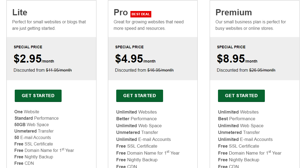Screen dimensions: 301x168
Task: Click the struck-through $16.95/month price
Action: (x=160, y=70)
